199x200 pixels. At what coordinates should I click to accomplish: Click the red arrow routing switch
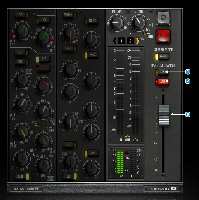tap(43, 69)
